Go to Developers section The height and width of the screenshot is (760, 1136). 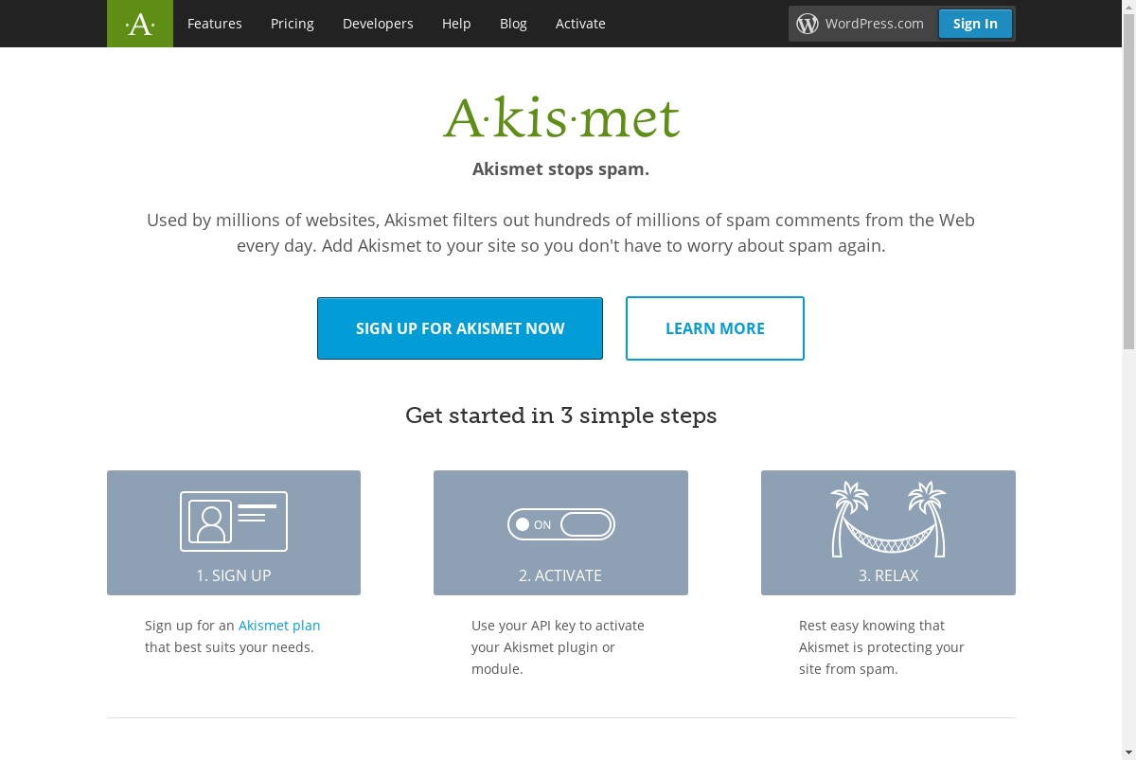378,24
